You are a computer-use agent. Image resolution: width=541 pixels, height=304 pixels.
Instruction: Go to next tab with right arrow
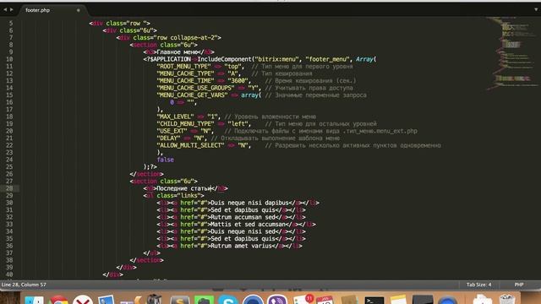click(11, 9)
